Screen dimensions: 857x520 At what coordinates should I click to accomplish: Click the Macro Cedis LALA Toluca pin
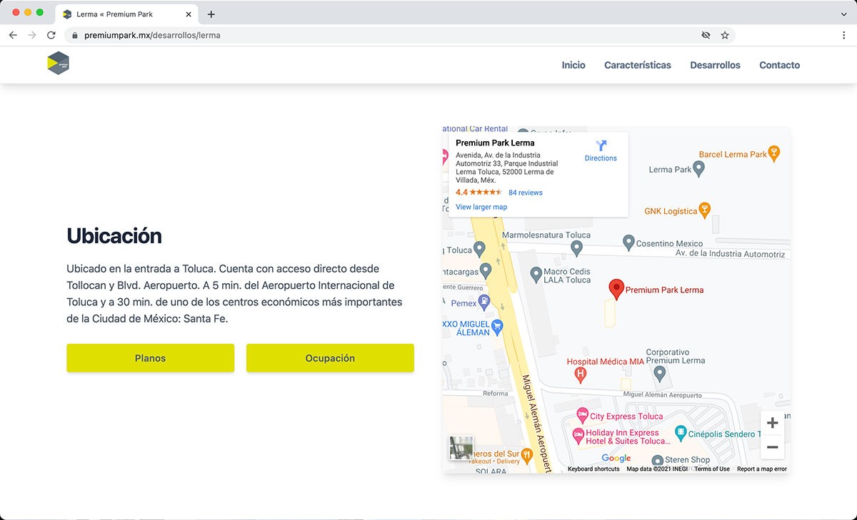coord(536,274)
